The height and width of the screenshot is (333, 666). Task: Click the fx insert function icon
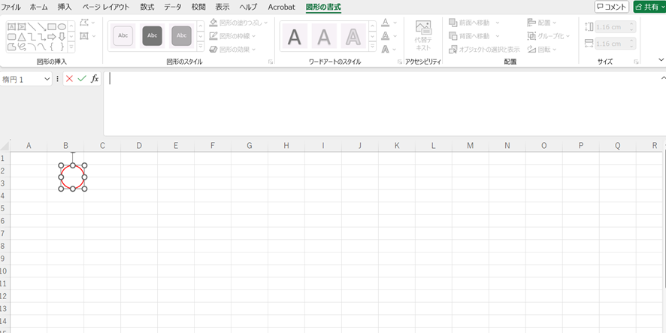point(95,79)
